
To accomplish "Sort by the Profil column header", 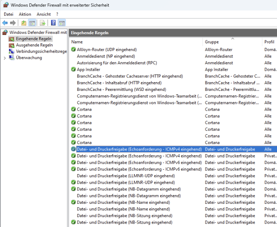I will click(x=269, y=42).
